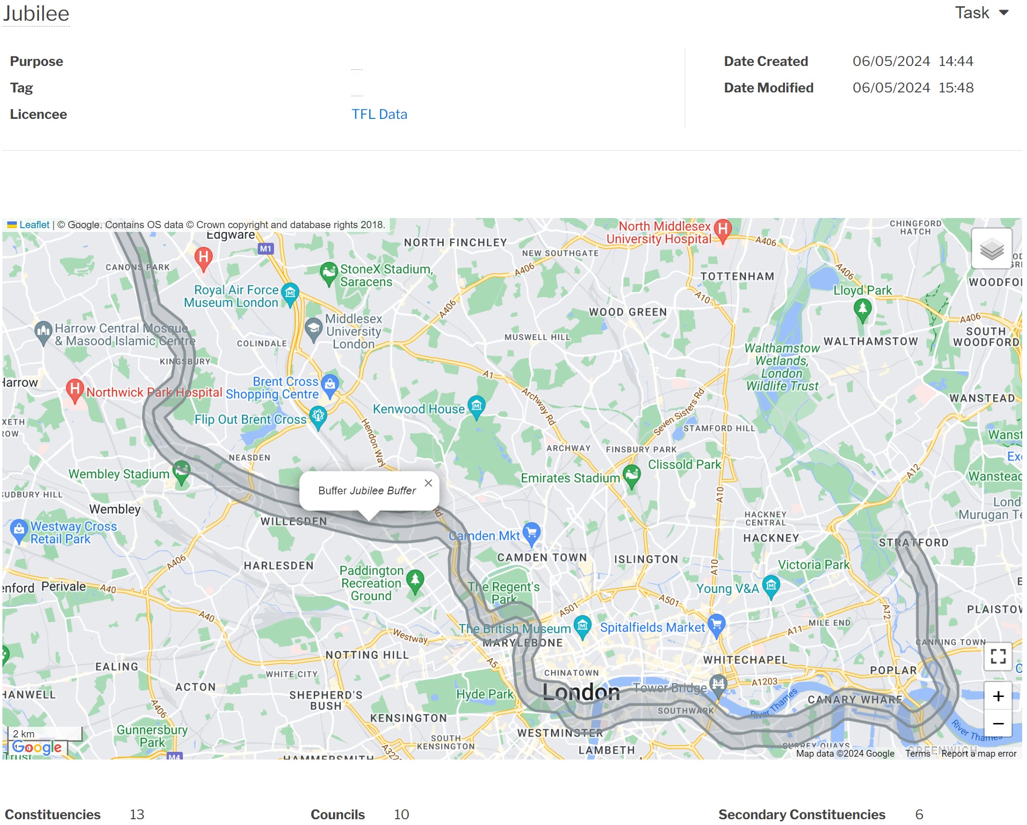Open the Task dropdown menu
Viewport: 1027px width, 825px height.
click(x=981, y=13)
